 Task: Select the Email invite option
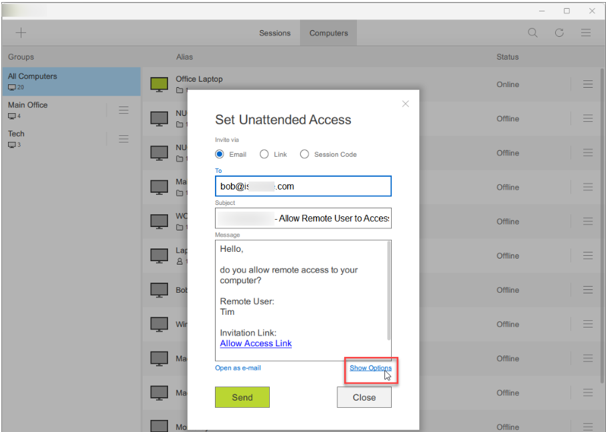[219, 153]
